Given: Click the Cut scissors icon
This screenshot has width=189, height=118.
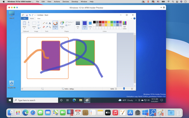Looking at the screenshot, I should 29,22.
